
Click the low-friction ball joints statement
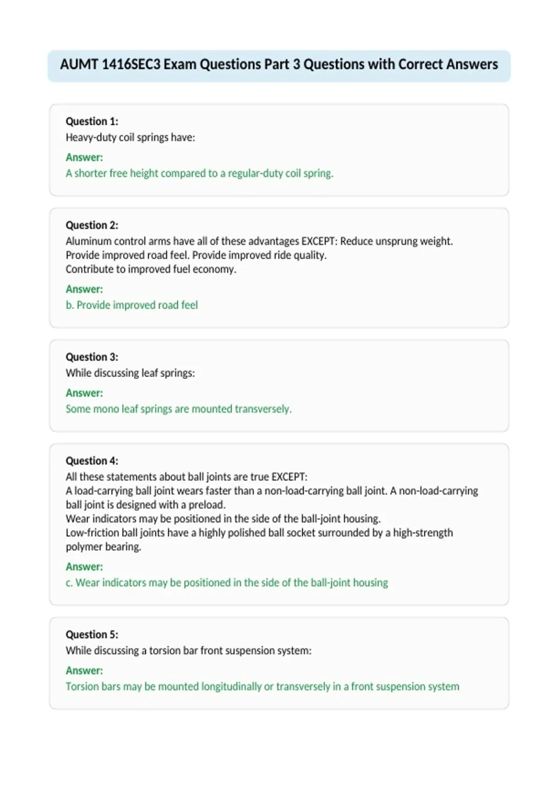[259, 540]
